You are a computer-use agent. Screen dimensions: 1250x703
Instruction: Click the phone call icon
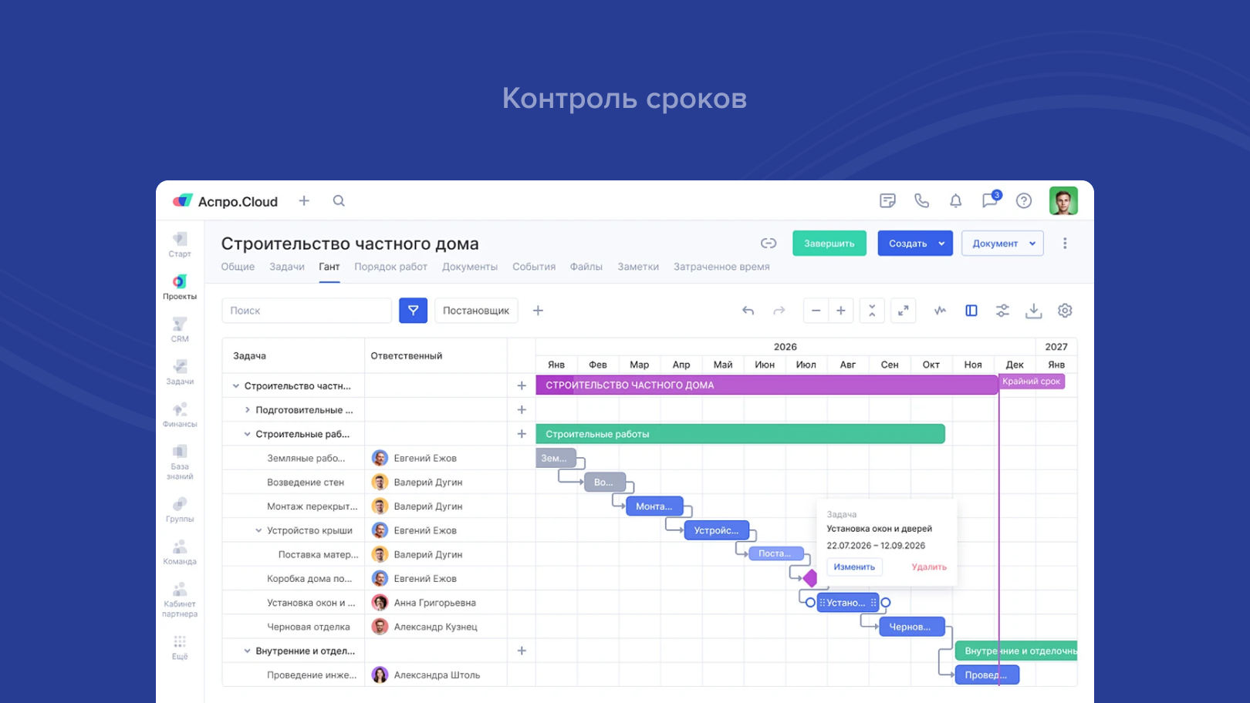coord(921,201)
